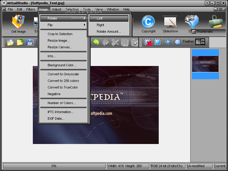Screen dimensions: 228x171
Task: Open Rotate Amount dialog
Action: (109, 31)
